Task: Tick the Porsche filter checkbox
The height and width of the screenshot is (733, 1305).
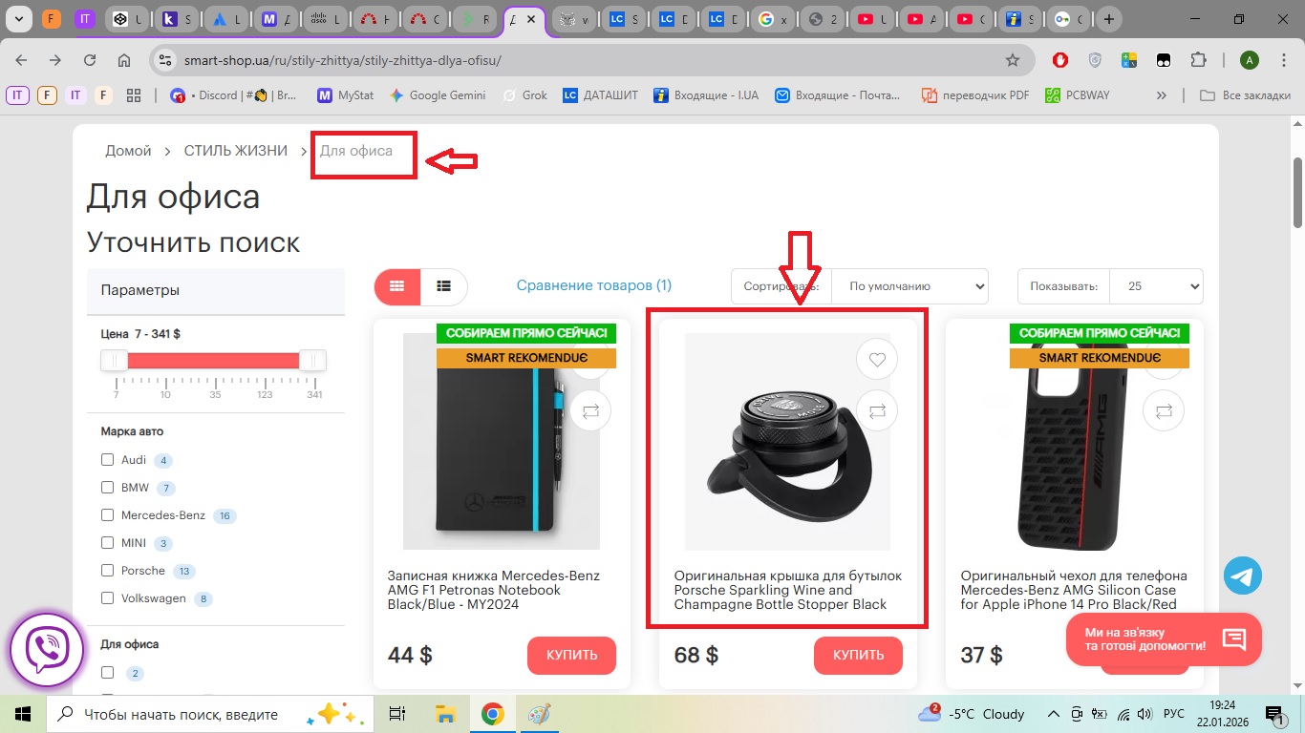Action: [108, 571]
